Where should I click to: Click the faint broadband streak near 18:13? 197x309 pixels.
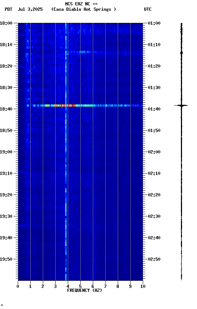click(85, 52)
